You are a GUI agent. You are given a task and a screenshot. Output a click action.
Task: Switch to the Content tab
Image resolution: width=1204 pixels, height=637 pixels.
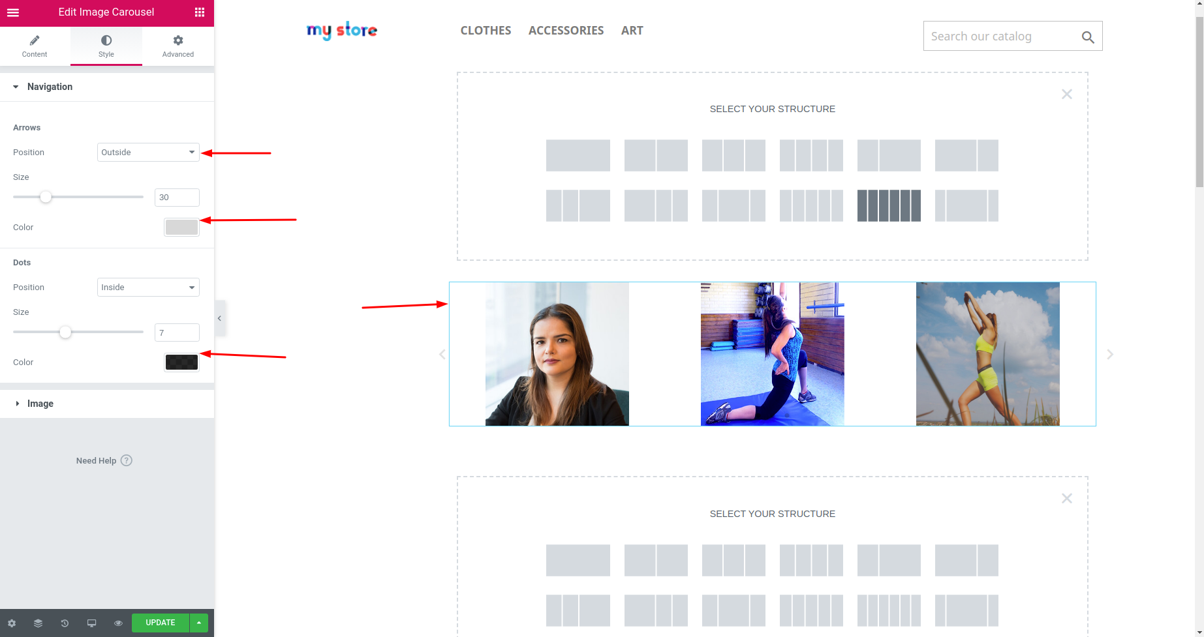(x=35, y=46)
